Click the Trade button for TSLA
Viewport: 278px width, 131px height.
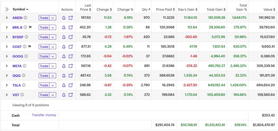pos(44,85)
